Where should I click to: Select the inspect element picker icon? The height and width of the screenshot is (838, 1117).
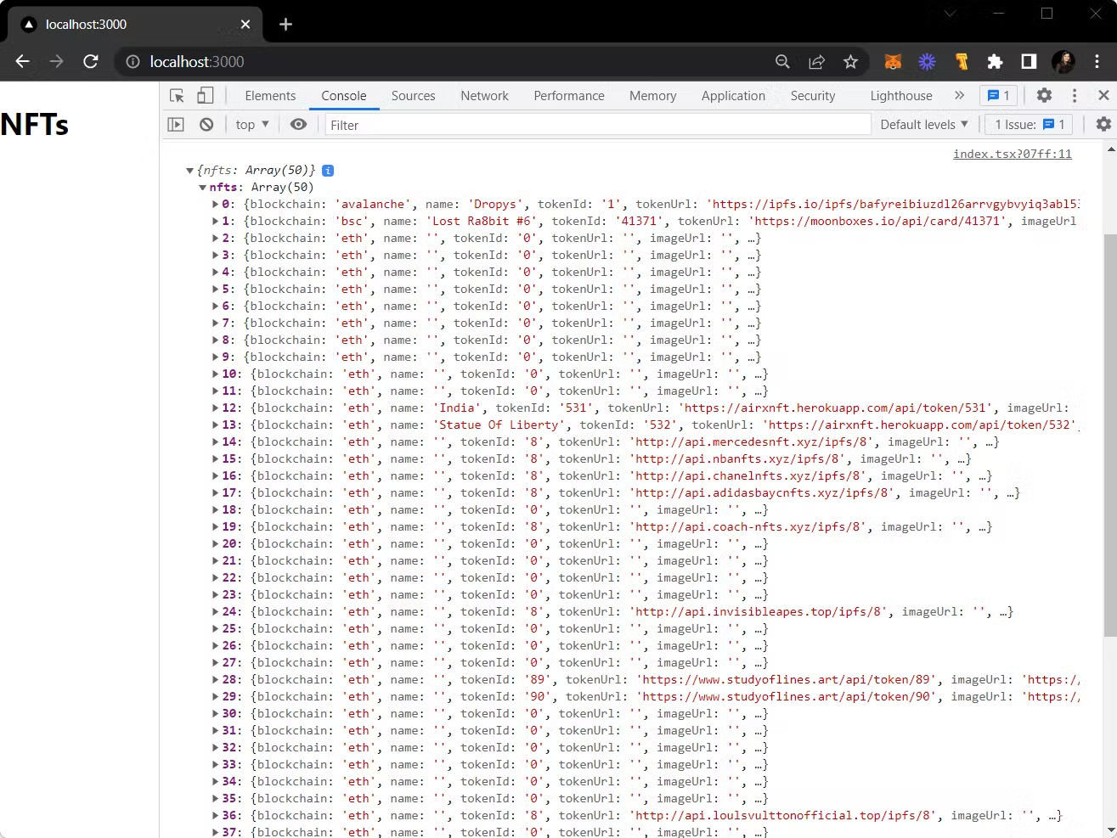(x=177, y=96)
